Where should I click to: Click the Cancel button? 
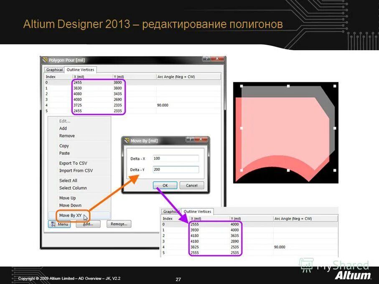[x=192, y=185]
